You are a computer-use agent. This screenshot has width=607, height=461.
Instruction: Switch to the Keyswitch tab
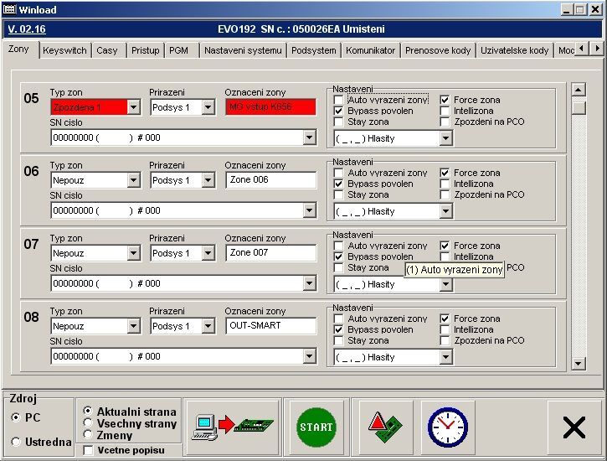64,50
